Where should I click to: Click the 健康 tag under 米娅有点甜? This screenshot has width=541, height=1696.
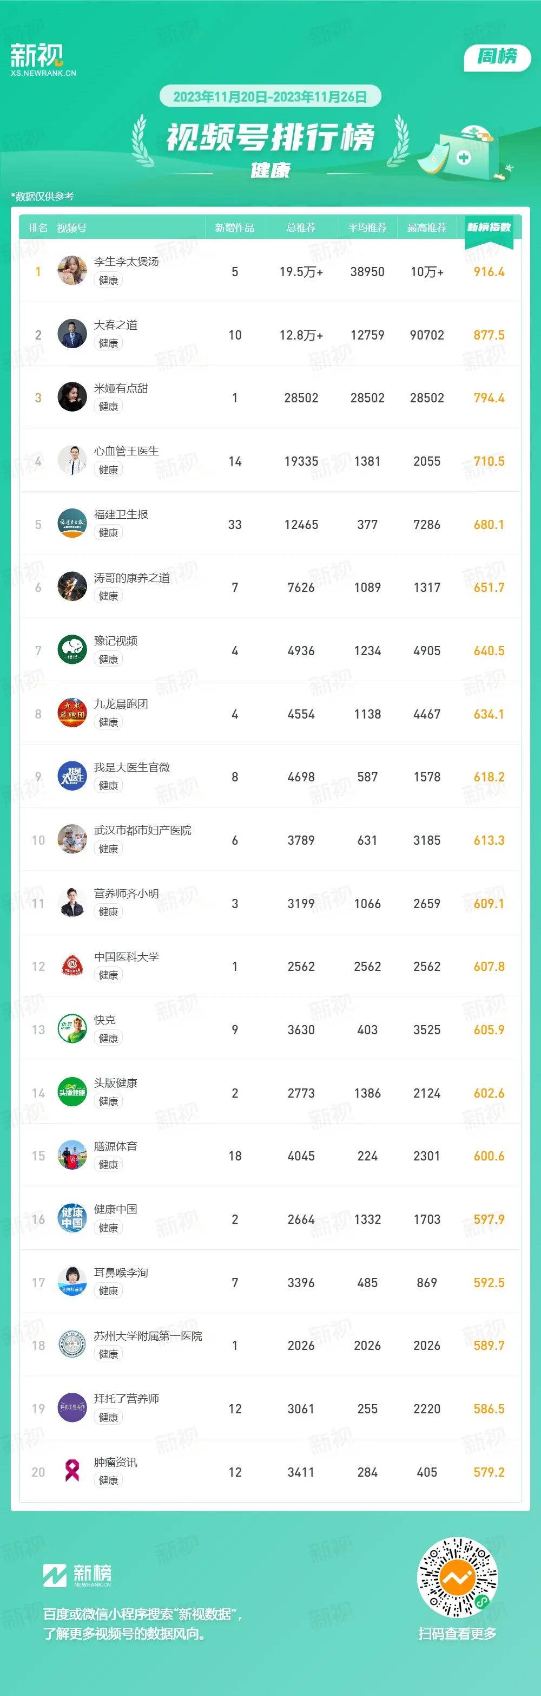click(x=109, y=406)
